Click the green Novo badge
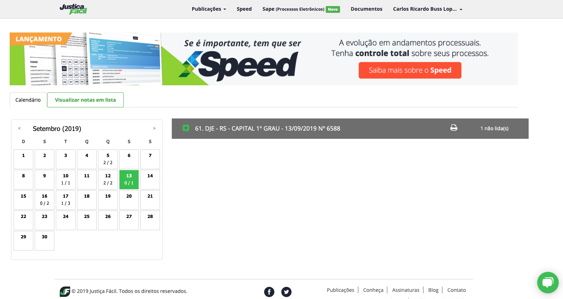The width and height of the screenshot is (563, 299). (x=333, y=9)
